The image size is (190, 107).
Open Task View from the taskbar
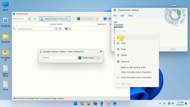(95, 103)
